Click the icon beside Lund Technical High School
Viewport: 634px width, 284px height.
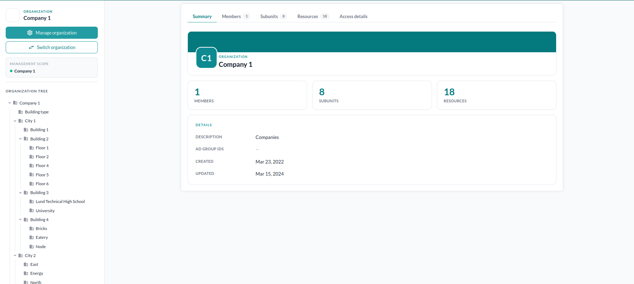pyautogui.click(x=32, y=202)
